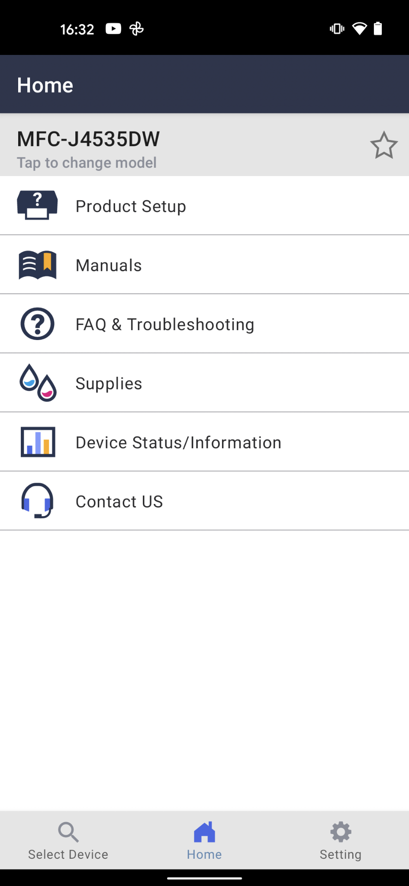
Task: Open Device Status/Information
Action: (178, 443)
